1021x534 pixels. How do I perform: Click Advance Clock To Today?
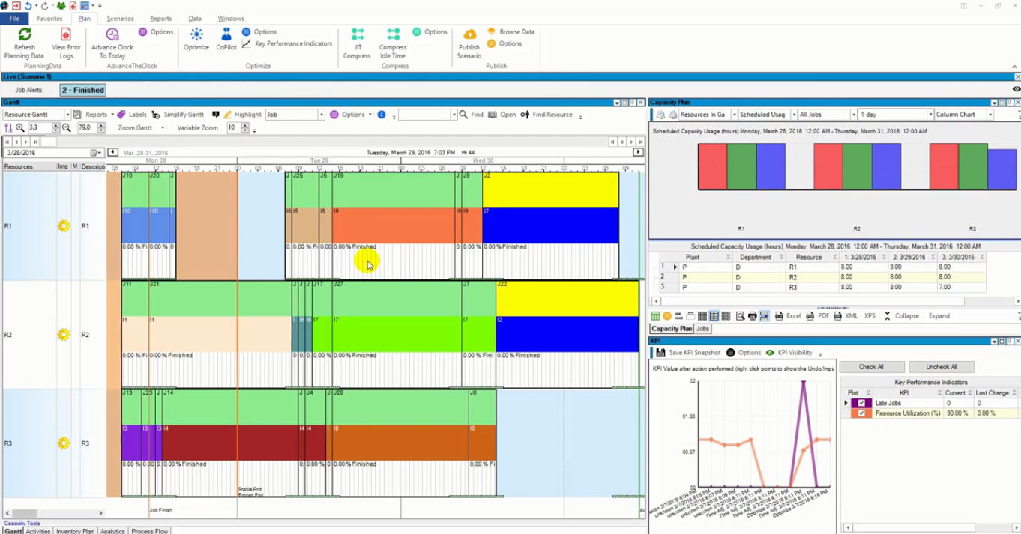click(x=112, y=44)
